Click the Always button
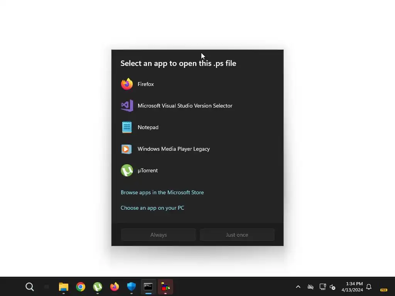This screenshot has width=395, height=296. click(159, 235)
